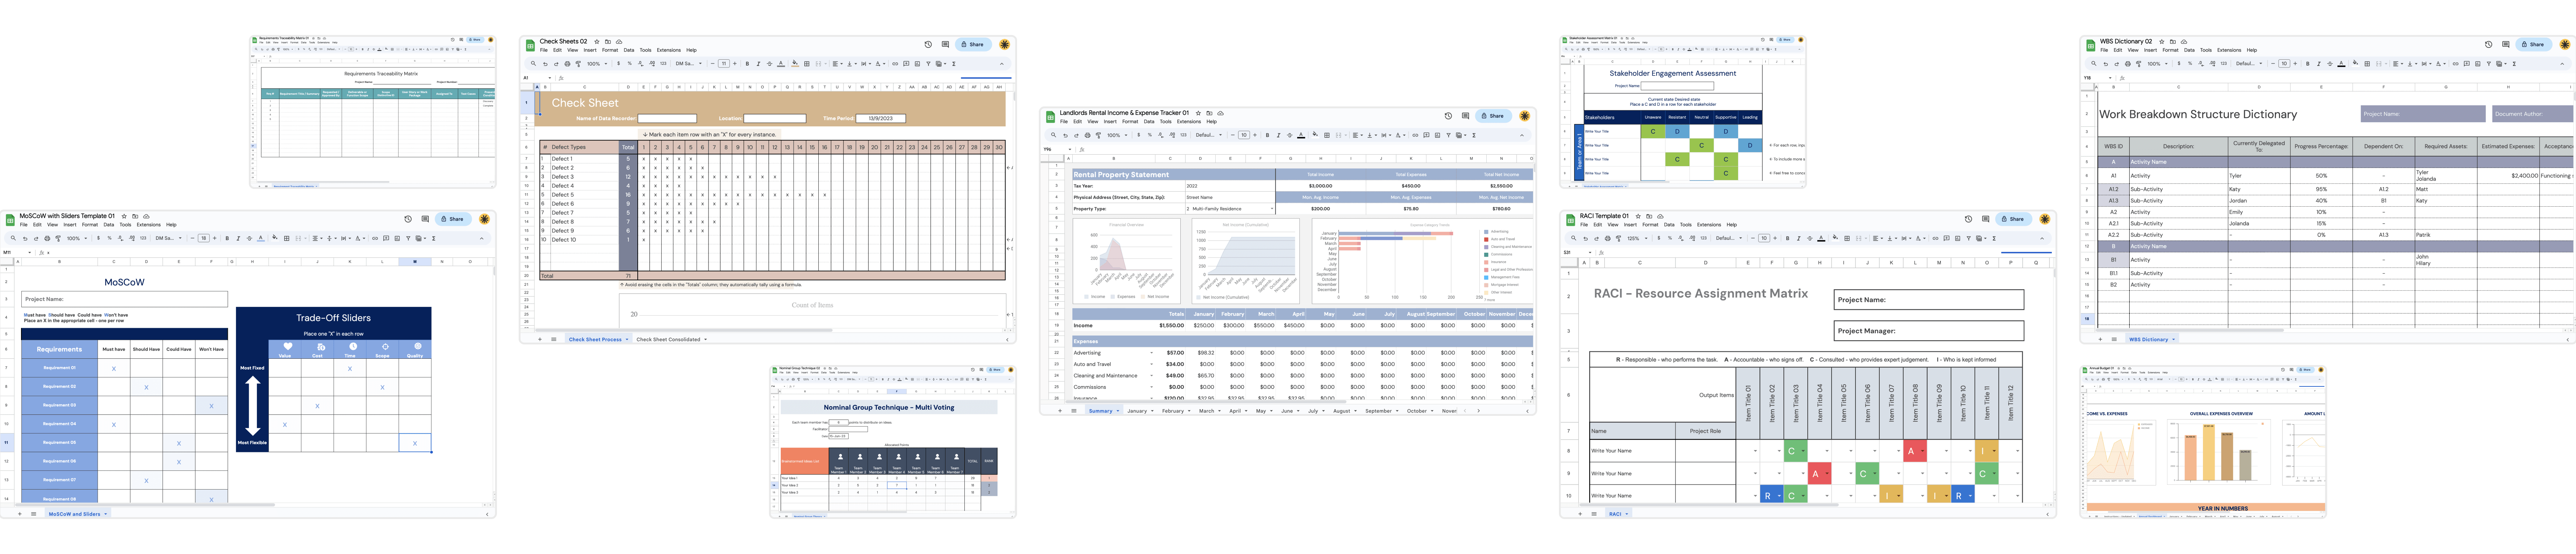
Task: Star the Check Sheets 02 document
Action: coord(597,42)
